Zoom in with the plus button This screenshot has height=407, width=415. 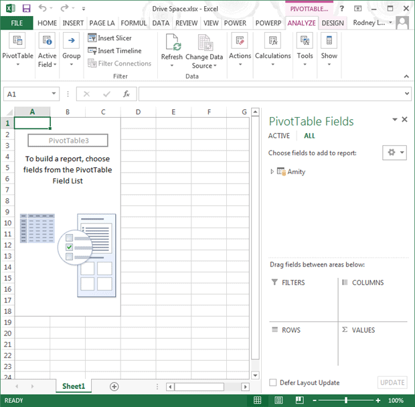pyautogui.click(x=378, y=400)
